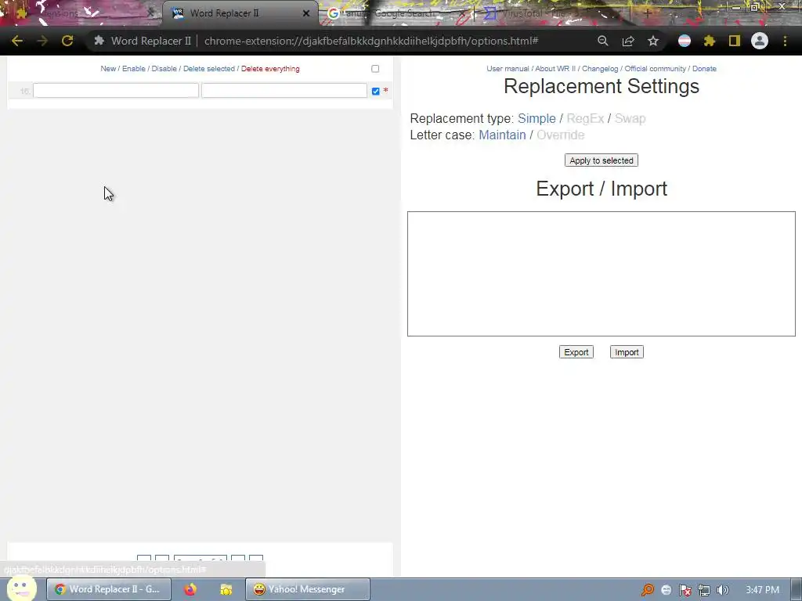Open a new browser tab
Image resolution: width=802 pixels, height=601 pixels.
648,13
